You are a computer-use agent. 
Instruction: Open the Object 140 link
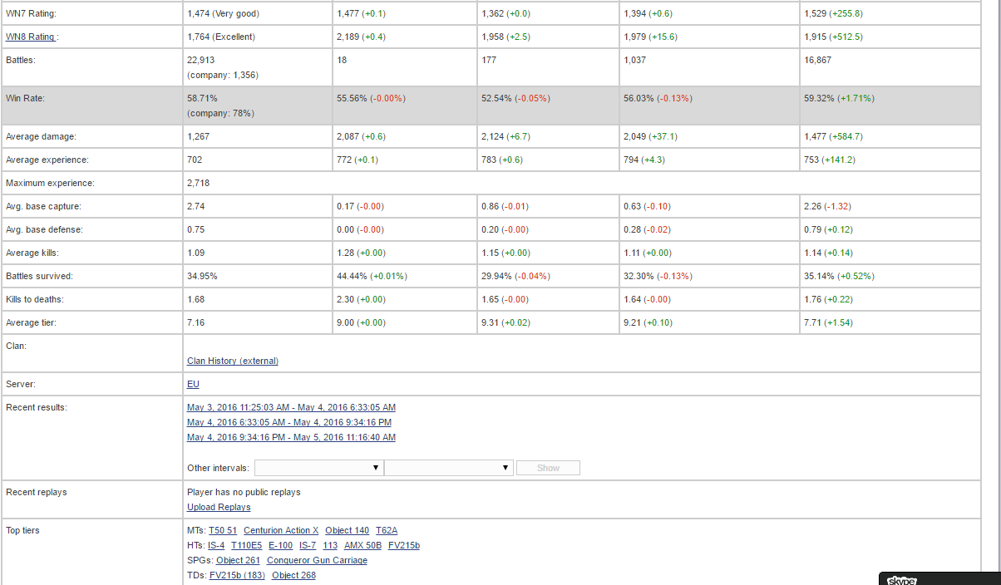348,530
